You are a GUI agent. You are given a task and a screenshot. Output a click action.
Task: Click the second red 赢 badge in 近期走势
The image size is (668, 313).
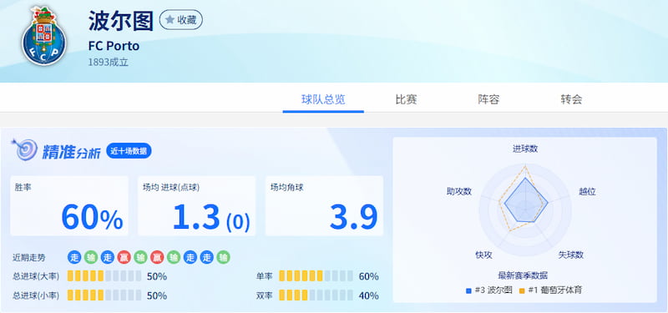(x=157, y=257)
